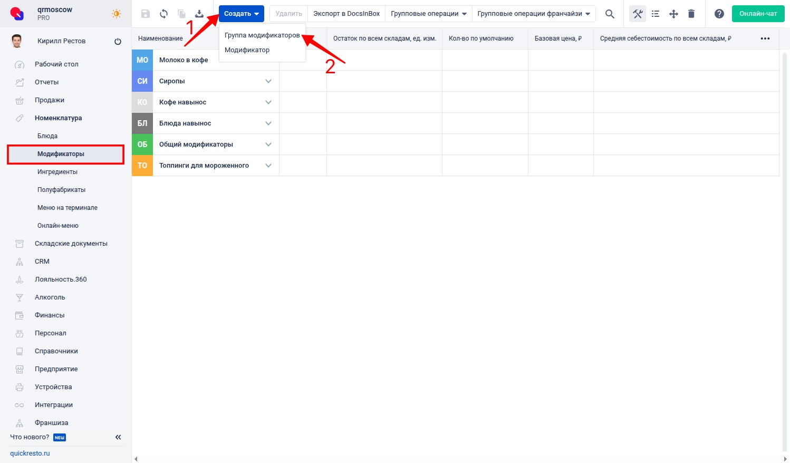Click the Удалить button
The height and width of the screenshot is (463, 790).
coord(289,14)
